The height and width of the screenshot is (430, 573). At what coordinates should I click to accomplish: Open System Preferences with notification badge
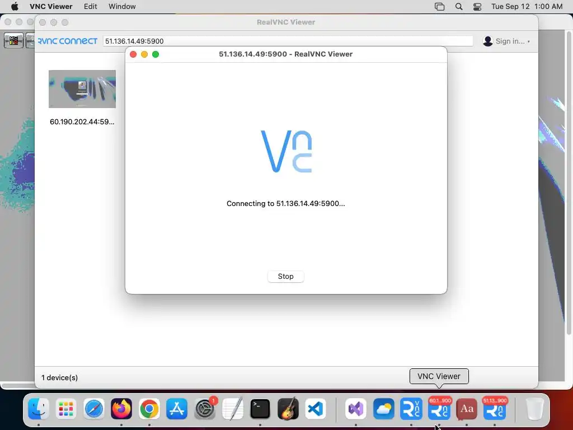205,409
